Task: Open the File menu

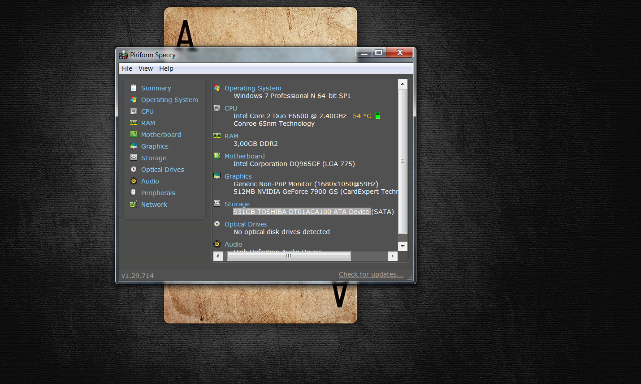Action: [127, 68]
